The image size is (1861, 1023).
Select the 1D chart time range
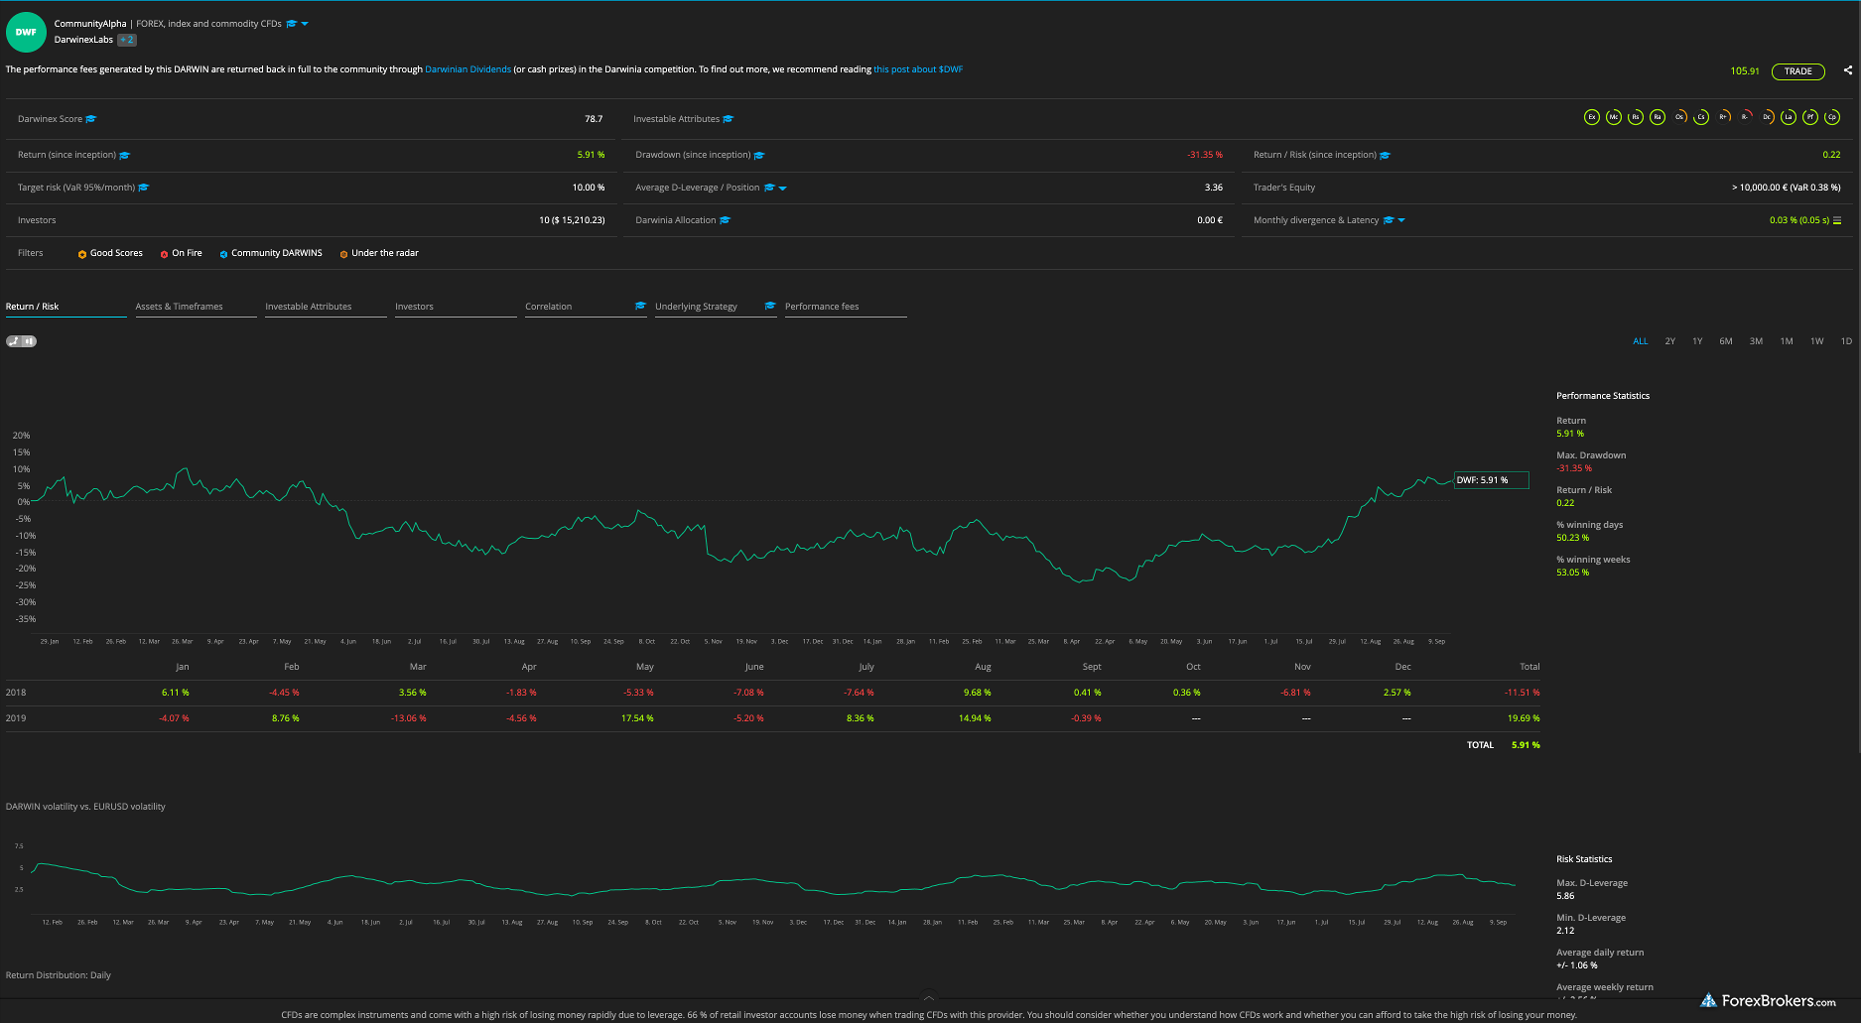(x=1846, y=341)
